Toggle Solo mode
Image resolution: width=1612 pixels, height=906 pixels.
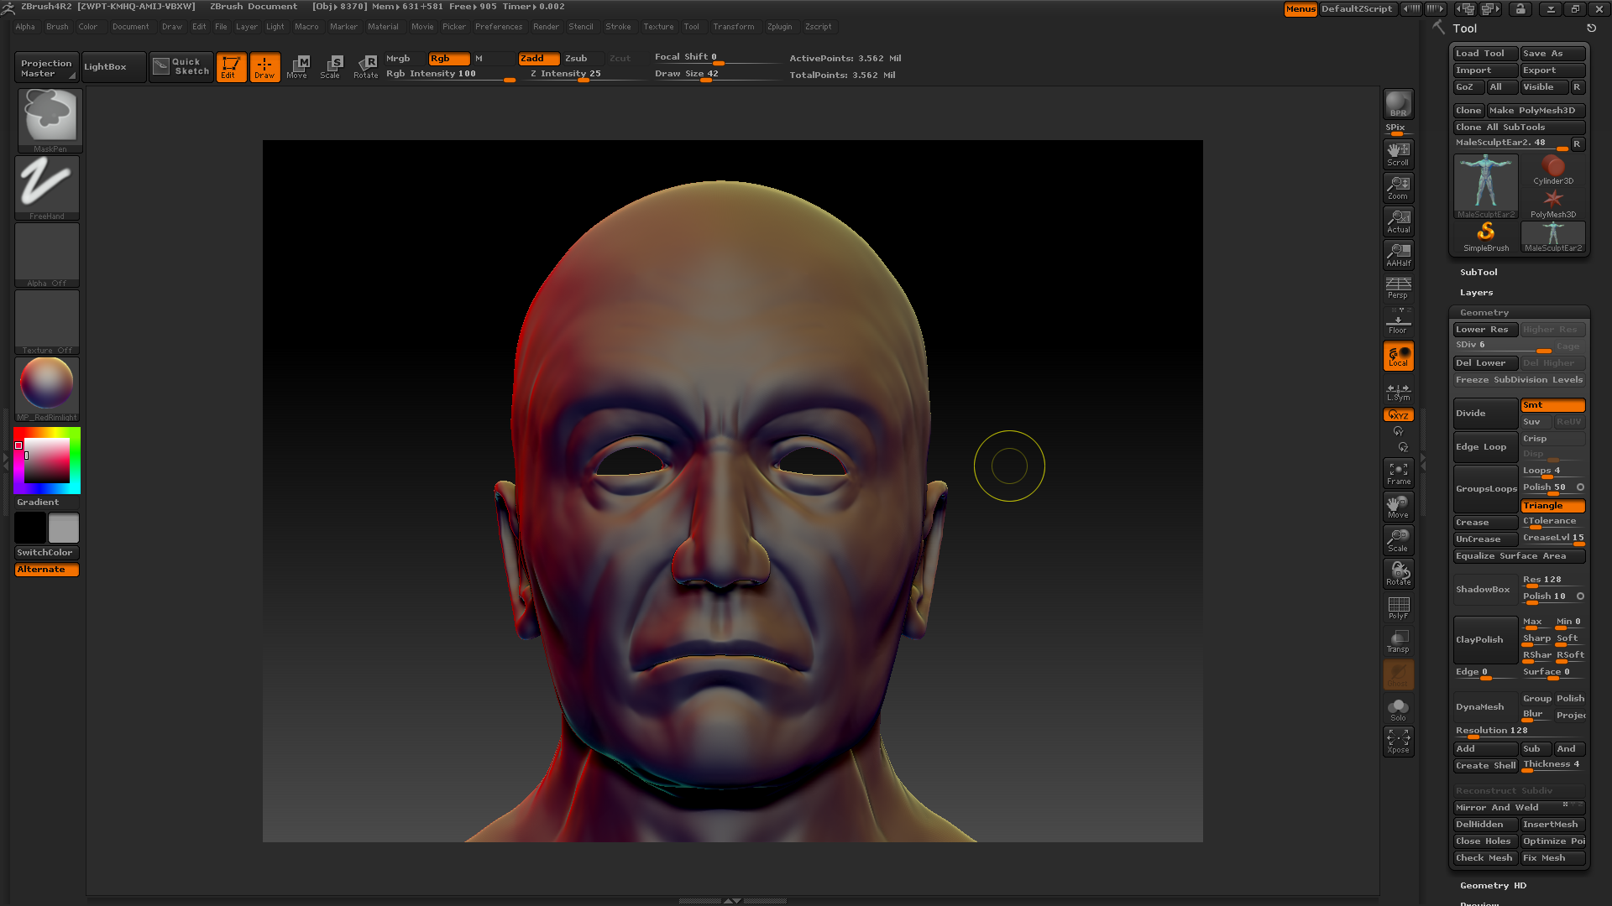[x=1398, y=710]
